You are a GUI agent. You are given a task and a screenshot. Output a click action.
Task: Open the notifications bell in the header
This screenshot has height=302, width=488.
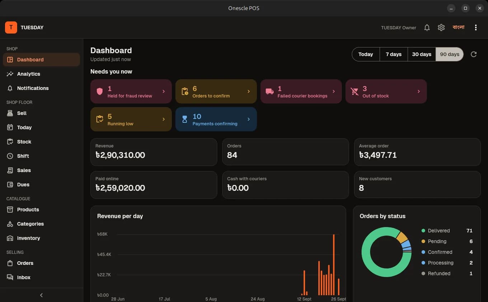click(x=427, y=28)
